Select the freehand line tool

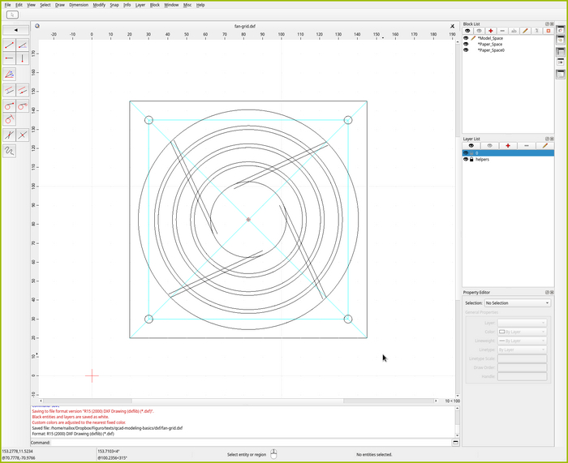pos(9,151)
